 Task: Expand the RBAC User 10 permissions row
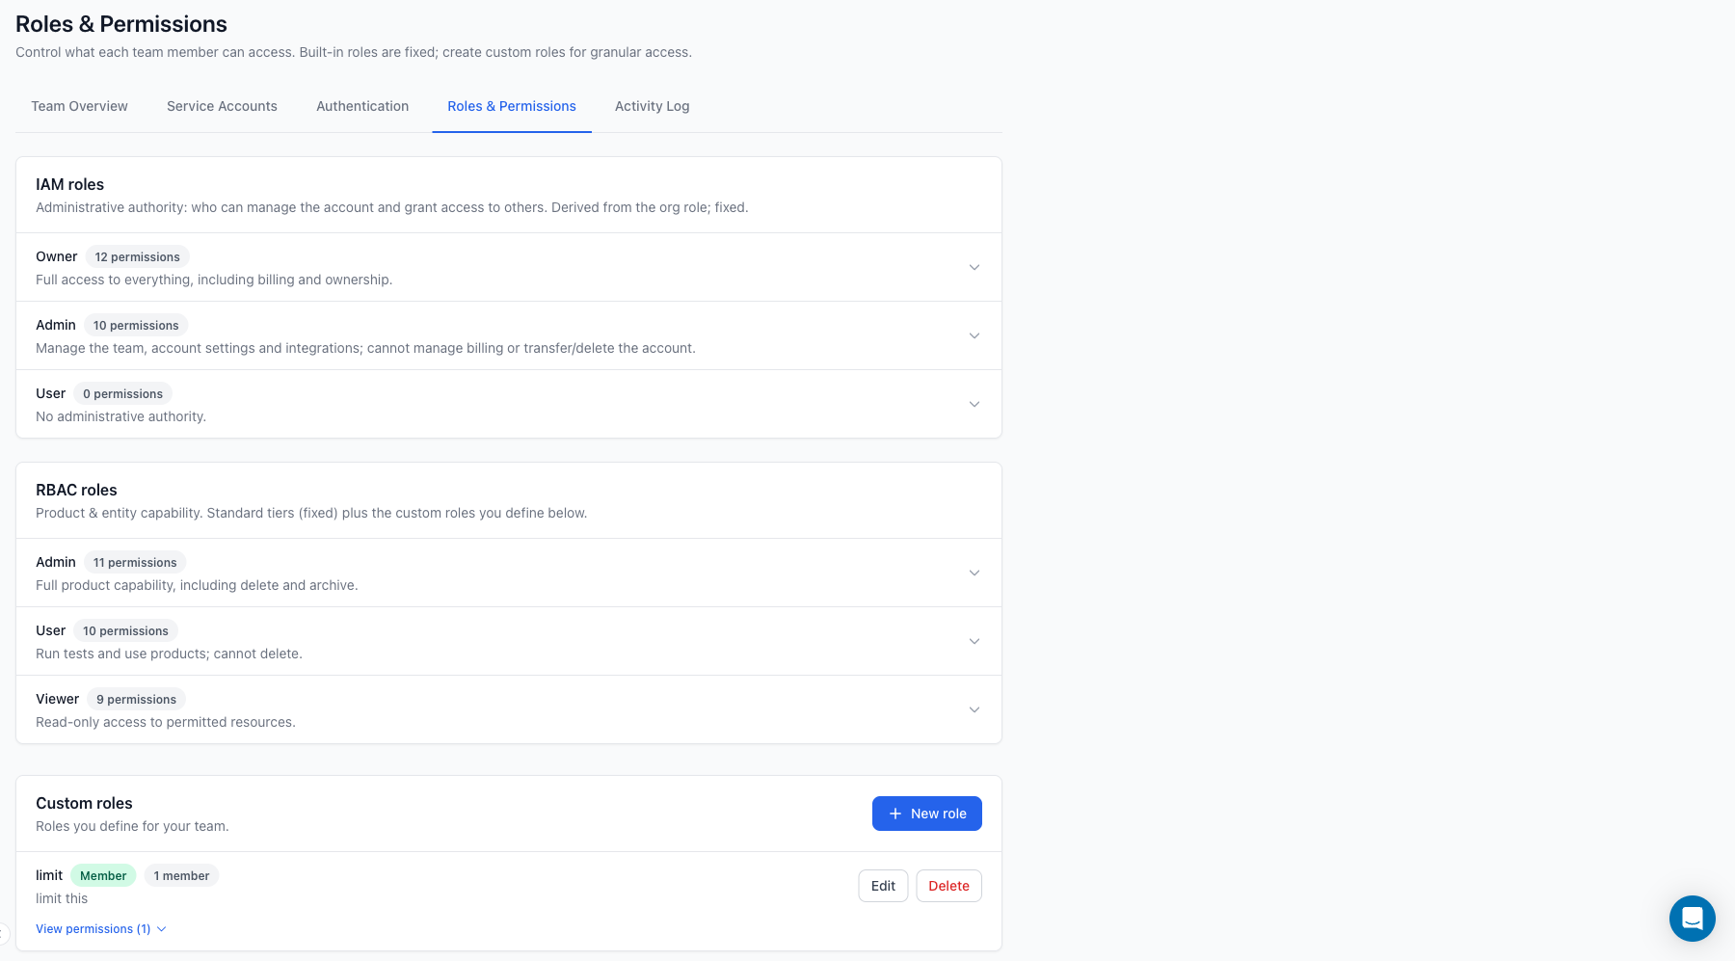pos(509,641)
